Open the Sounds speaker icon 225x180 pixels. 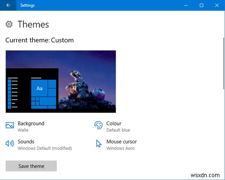pyautogui.click(x=10, y=143)
